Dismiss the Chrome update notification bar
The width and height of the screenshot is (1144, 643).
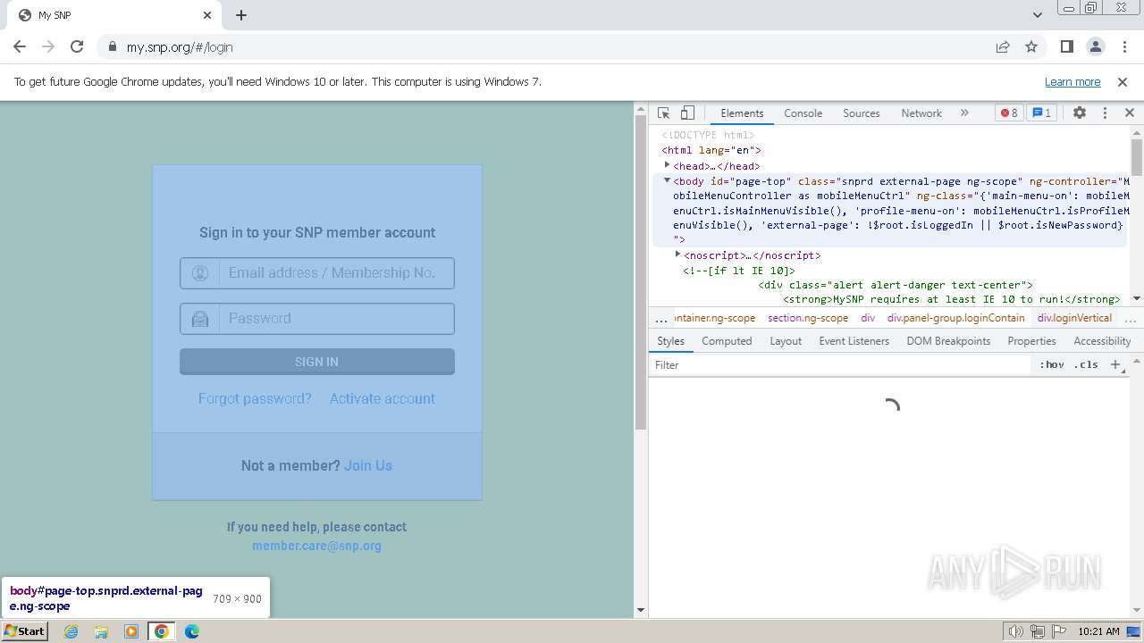click(1123, 82)
